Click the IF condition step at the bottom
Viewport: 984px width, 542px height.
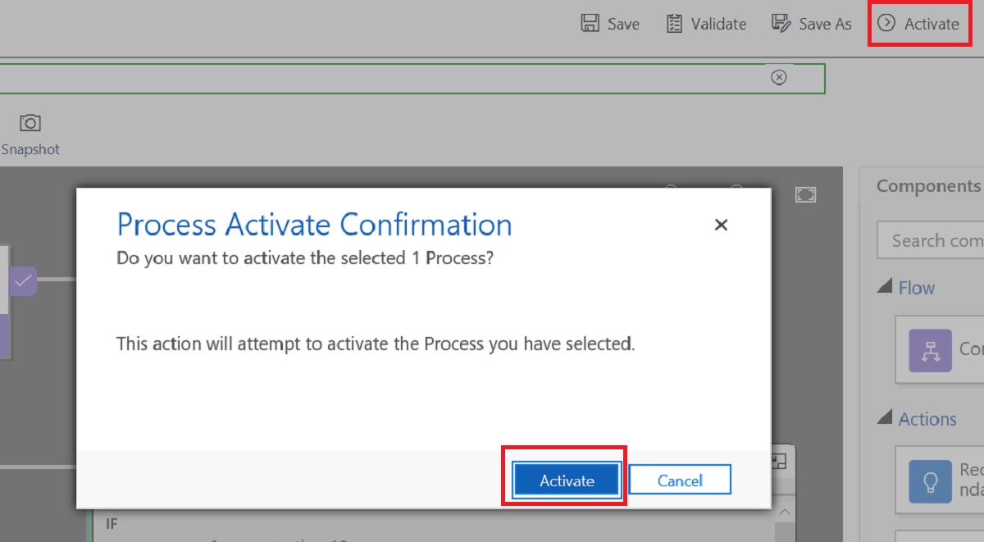coord(112,523)
